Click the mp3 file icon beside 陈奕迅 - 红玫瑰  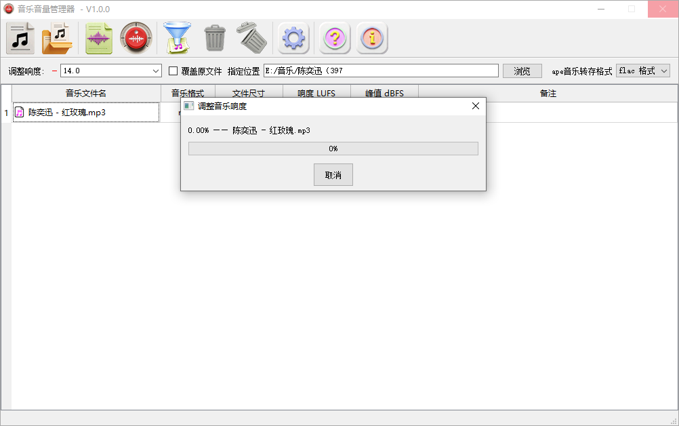(x=20, y=113)
